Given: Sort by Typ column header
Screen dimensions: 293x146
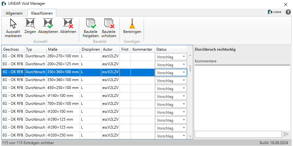Looking at the screenshot, I should pos(35,49).
